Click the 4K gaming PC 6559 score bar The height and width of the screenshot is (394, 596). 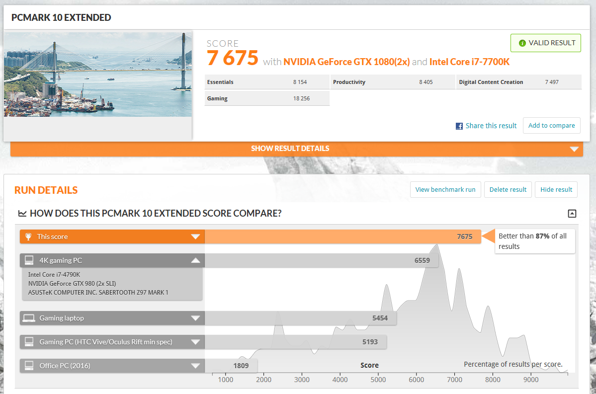coord(321,260)
